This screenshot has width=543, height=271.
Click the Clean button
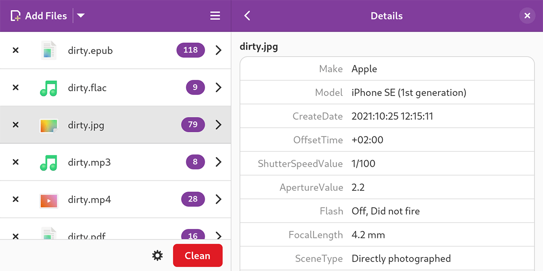pos(197,255)
